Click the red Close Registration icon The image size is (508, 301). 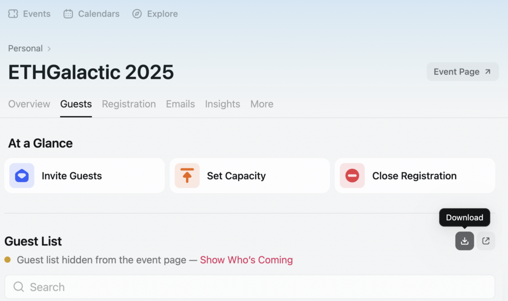(x=352, y=176)
